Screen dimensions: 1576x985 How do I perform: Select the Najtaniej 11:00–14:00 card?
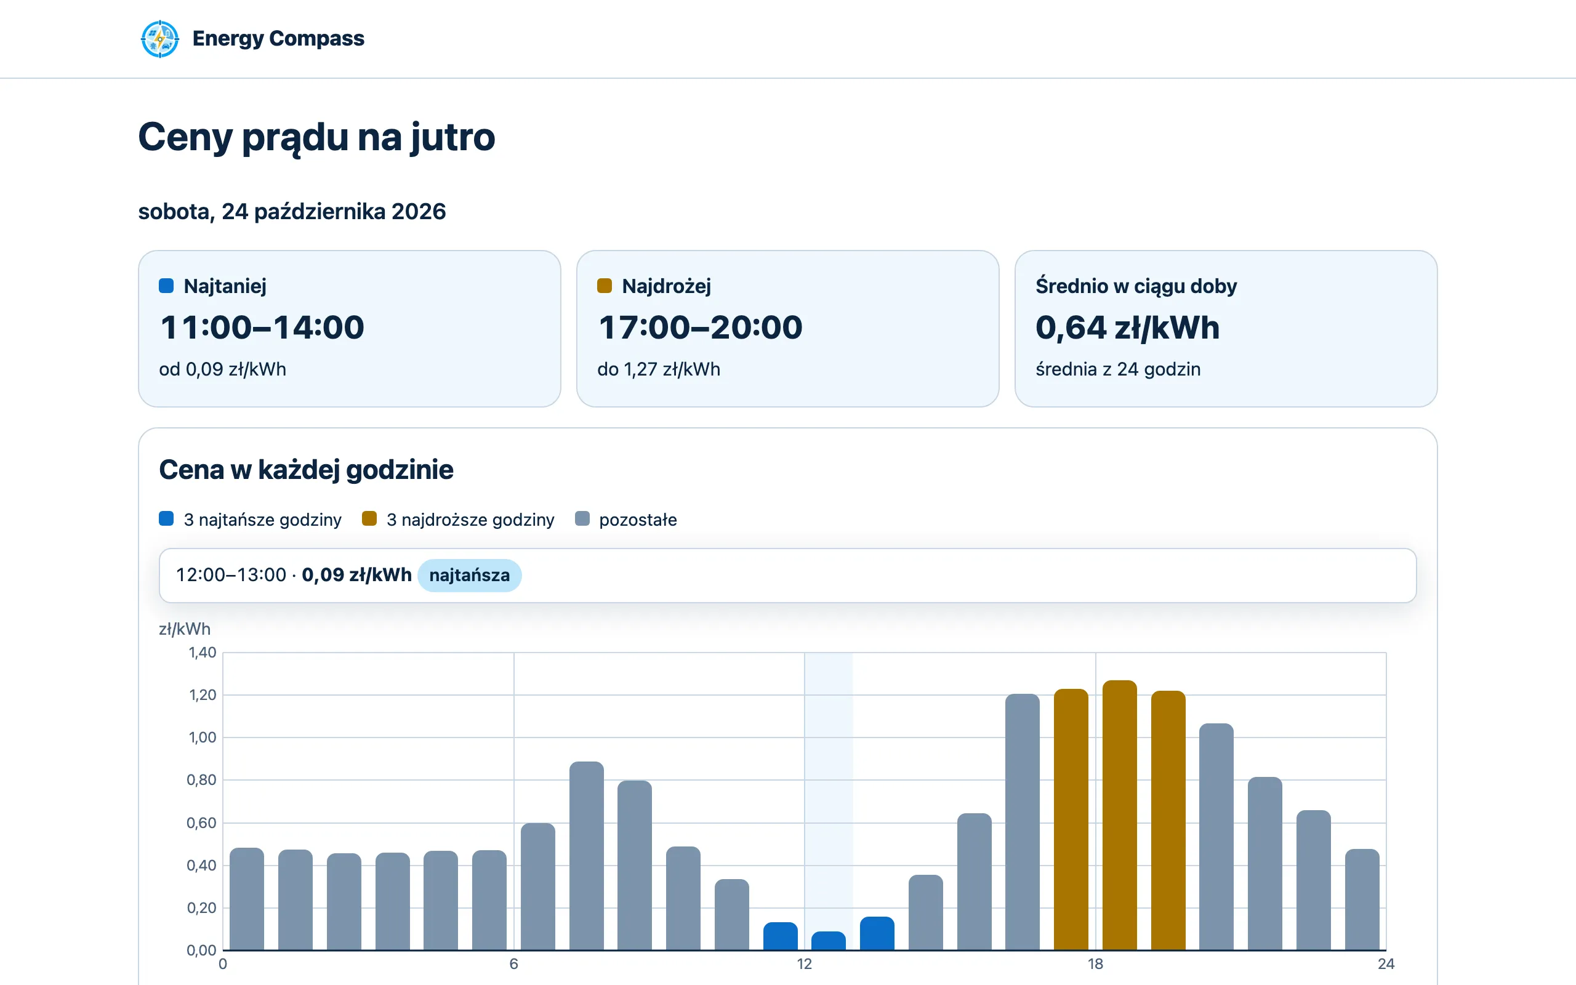tap(350, 329)
